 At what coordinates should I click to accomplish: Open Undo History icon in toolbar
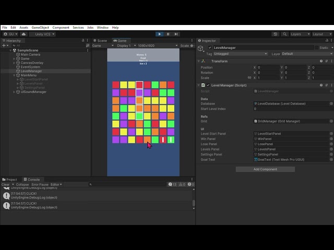click(x=276, y=34)
